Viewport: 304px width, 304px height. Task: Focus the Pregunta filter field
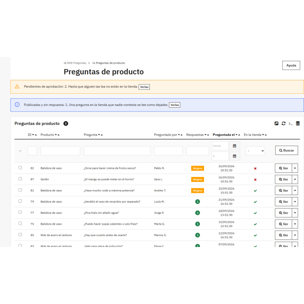[x=117, y=151]
